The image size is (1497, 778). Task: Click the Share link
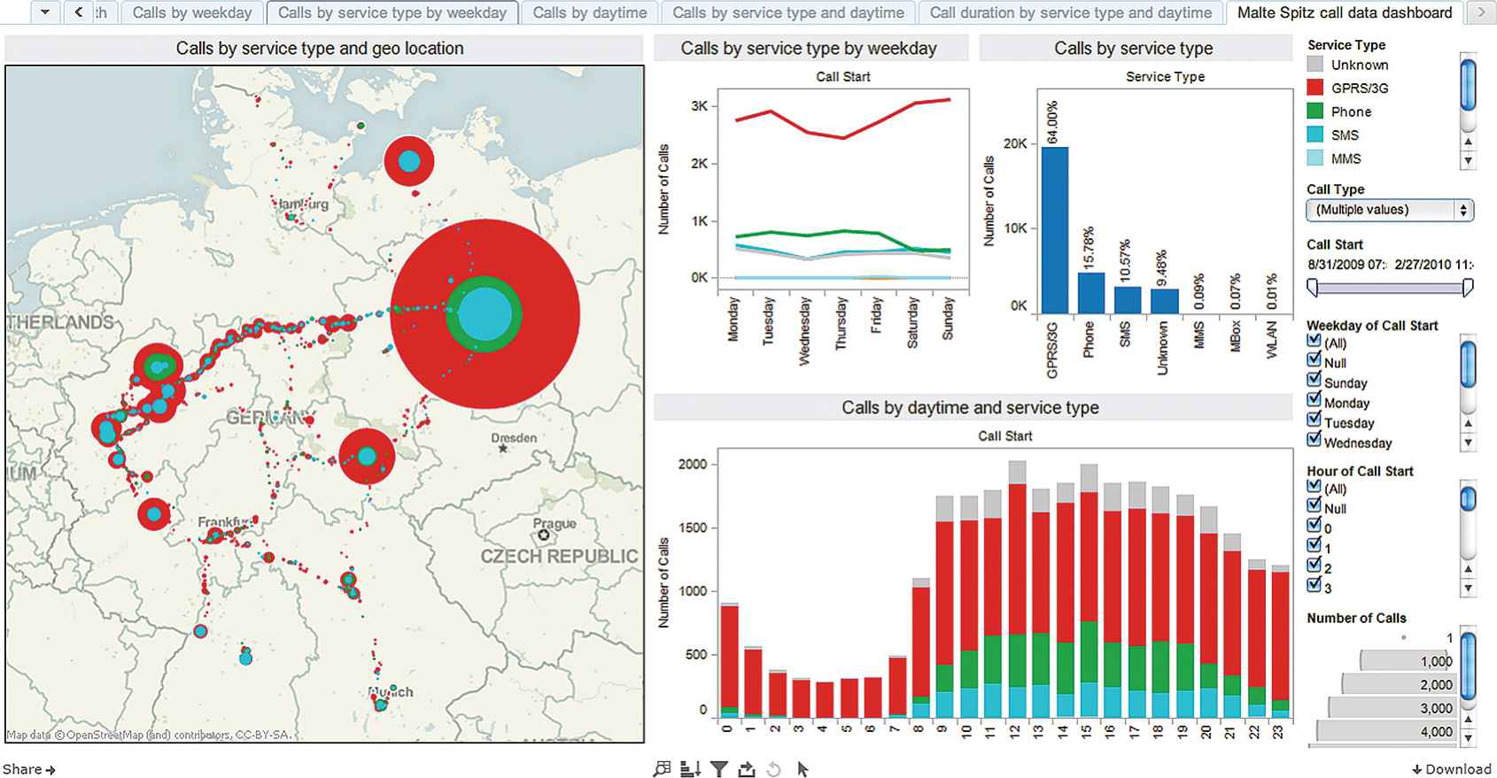(x=28, y=769)
